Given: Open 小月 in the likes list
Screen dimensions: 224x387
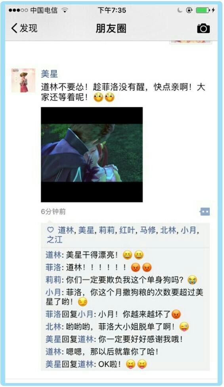Looking at the screenshot, I should coord(188,230).
